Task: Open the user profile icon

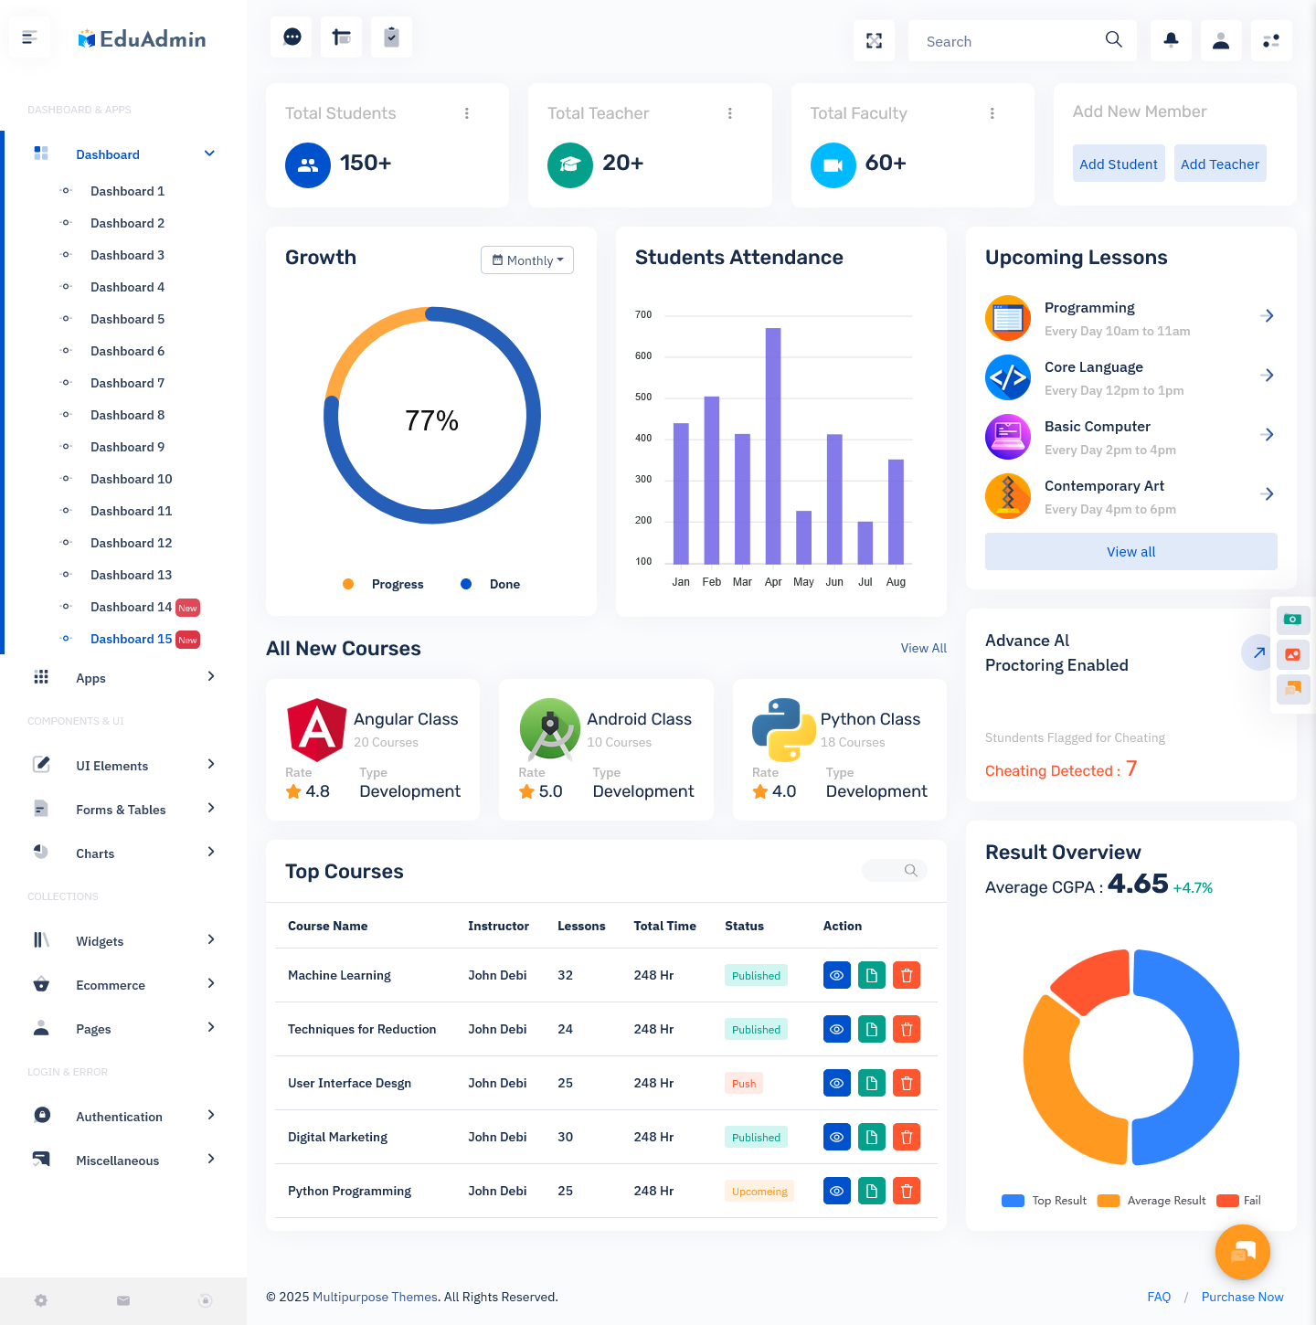Action: click(1221, 40)
